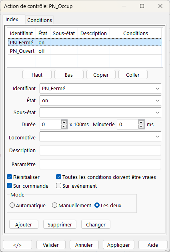170x252 pixels.
Task: Minimize the Action de contrôle window
Action: [124, 6]
